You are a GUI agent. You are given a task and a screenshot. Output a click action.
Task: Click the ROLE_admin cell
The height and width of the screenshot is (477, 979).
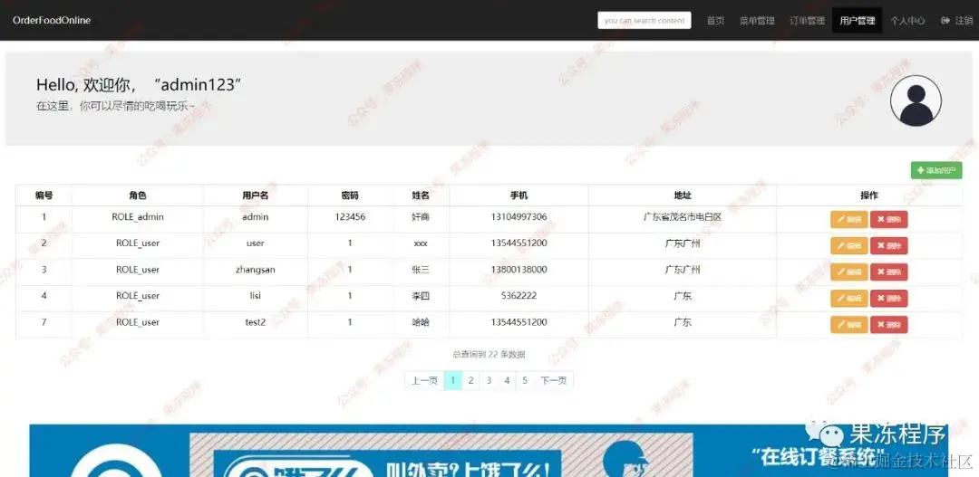point(138,217)
